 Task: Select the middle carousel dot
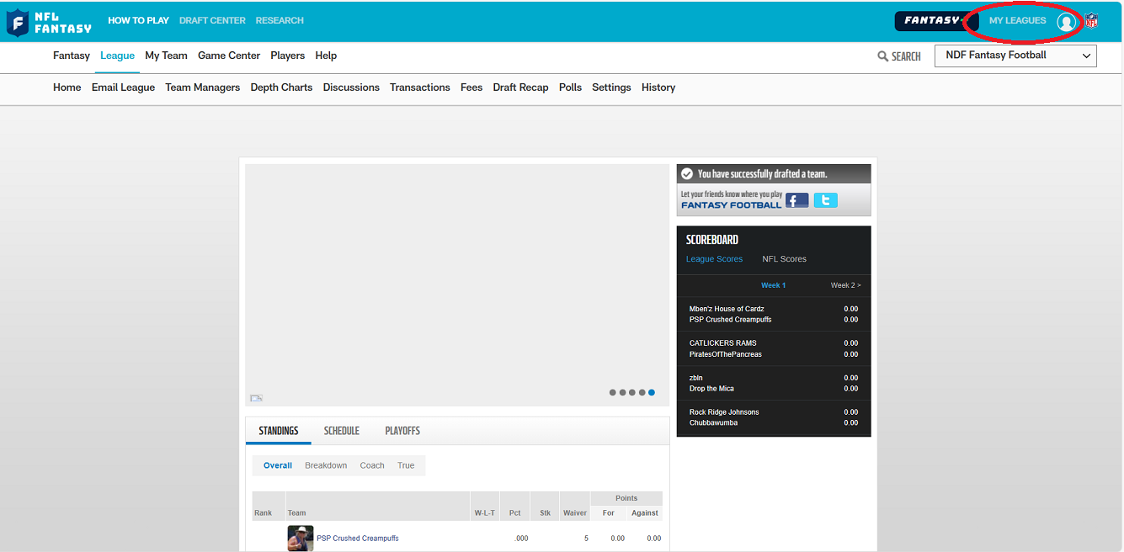pyautogui.click(x=632, y=392)
